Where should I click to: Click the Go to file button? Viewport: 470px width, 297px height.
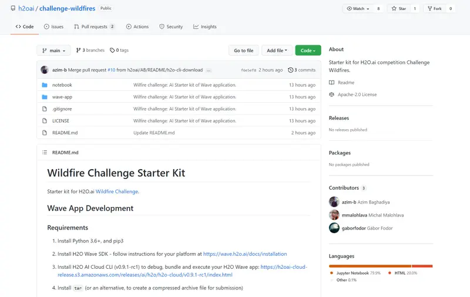[x=243, y=50]
